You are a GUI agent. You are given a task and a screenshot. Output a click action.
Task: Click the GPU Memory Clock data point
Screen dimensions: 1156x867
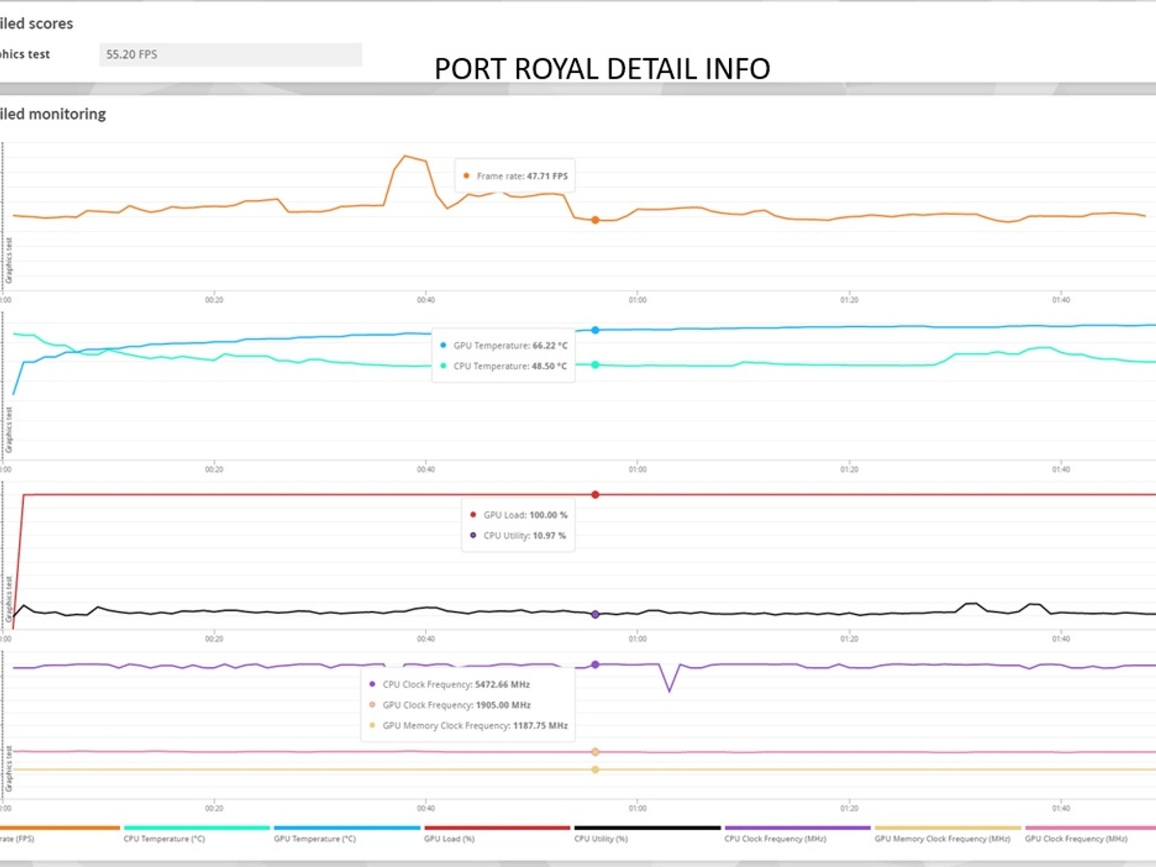[x=595, y=770]
